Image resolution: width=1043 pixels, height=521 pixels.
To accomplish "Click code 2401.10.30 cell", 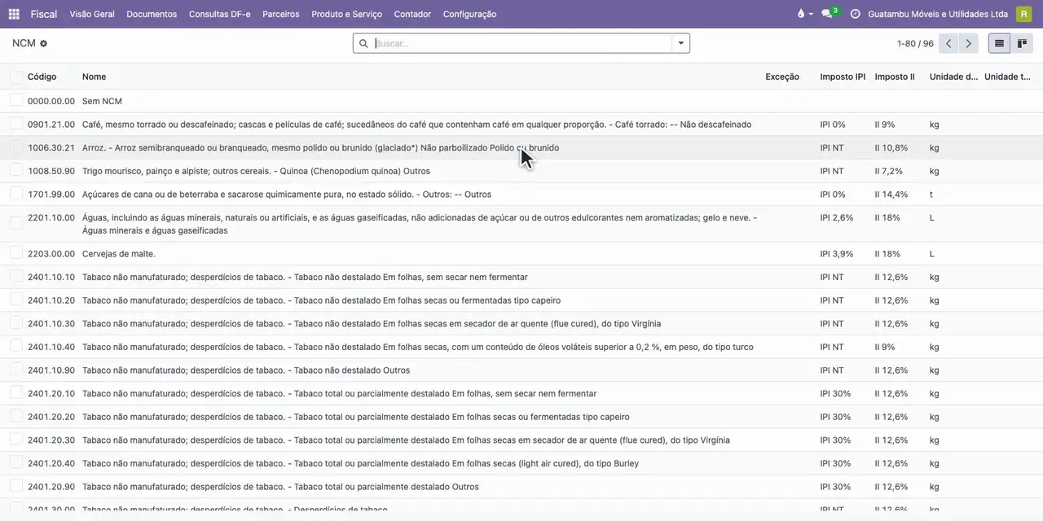I will tap(51, 323).
